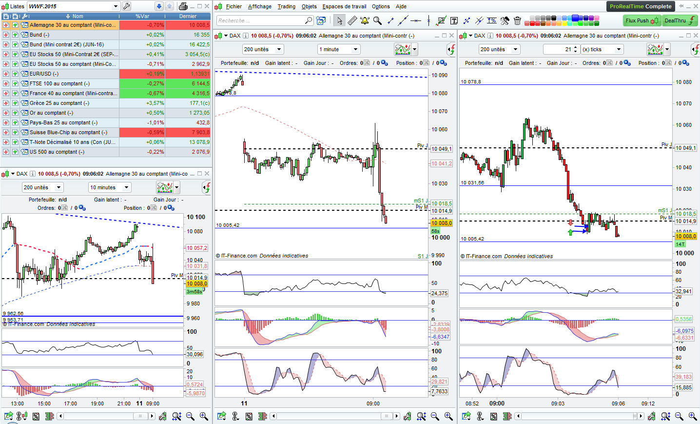700x424 pixels.
Task: Click the trash bin delete icon
Action: 517,20
